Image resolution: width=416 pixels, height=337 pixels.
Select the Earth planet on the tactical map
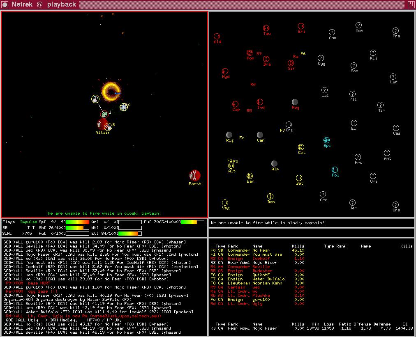(x=194, y=175)
